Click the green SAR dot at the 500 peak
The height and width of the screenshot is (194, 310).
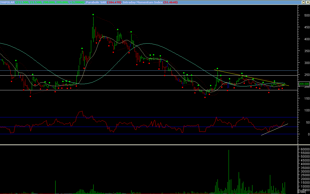tap(93, 15)
